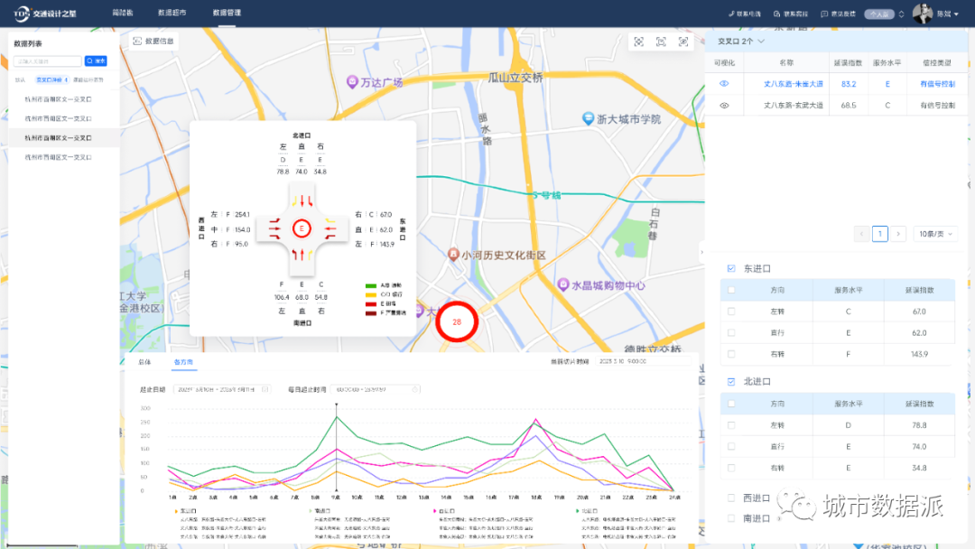Click the keyword search input in 数据列表
Screen dimensions: 975x549
point(48,60)
